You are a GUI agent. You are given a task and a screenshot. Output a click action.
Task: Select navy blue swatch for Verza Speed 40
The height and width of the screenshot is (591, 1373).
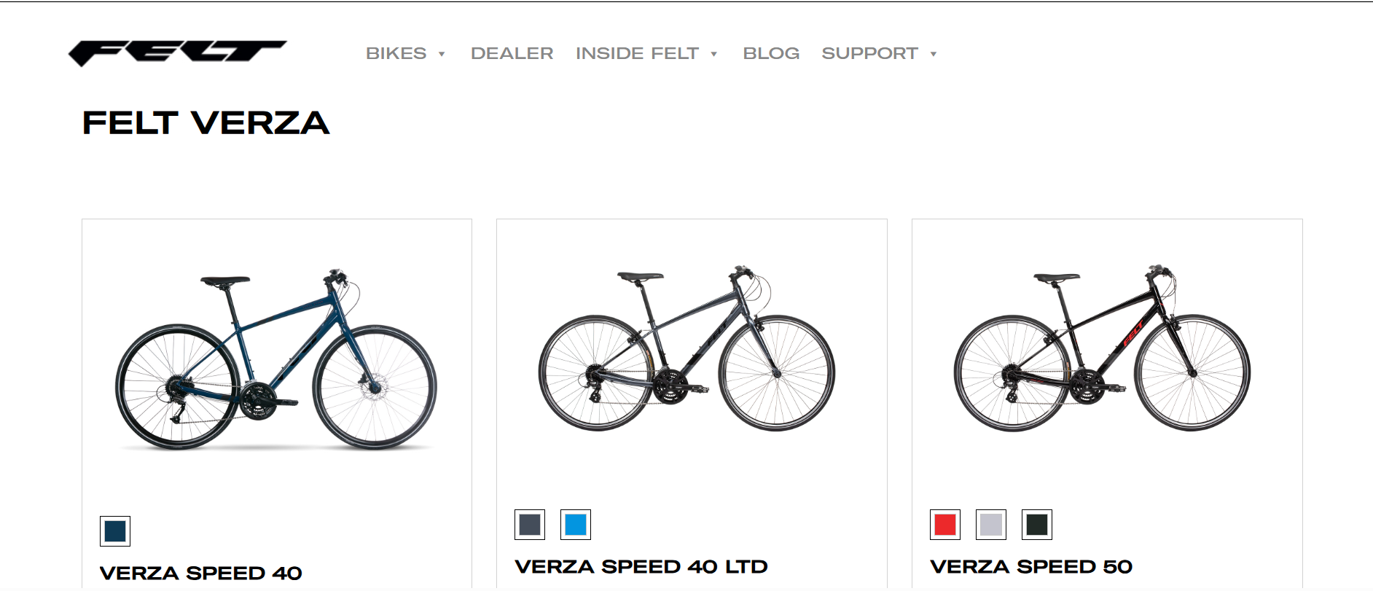coord(115,531)
